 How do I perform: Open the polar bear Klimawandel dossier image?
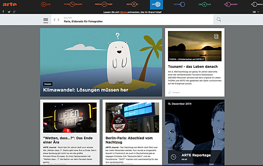pyautogui.click(x=101, y=62)
